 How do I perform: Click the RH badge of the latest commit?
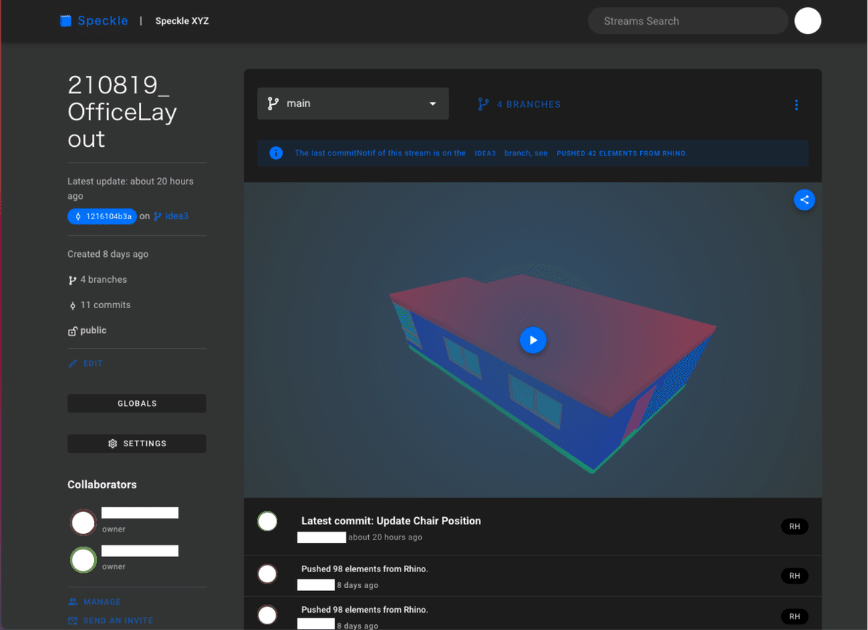click(794, 527)
